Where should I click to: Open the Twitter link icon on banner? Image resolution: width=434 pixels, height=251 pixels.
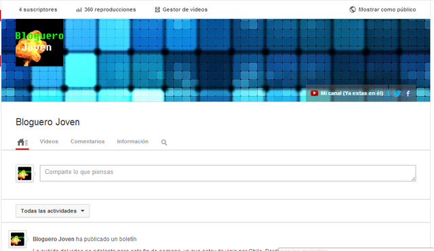[397, 93]
